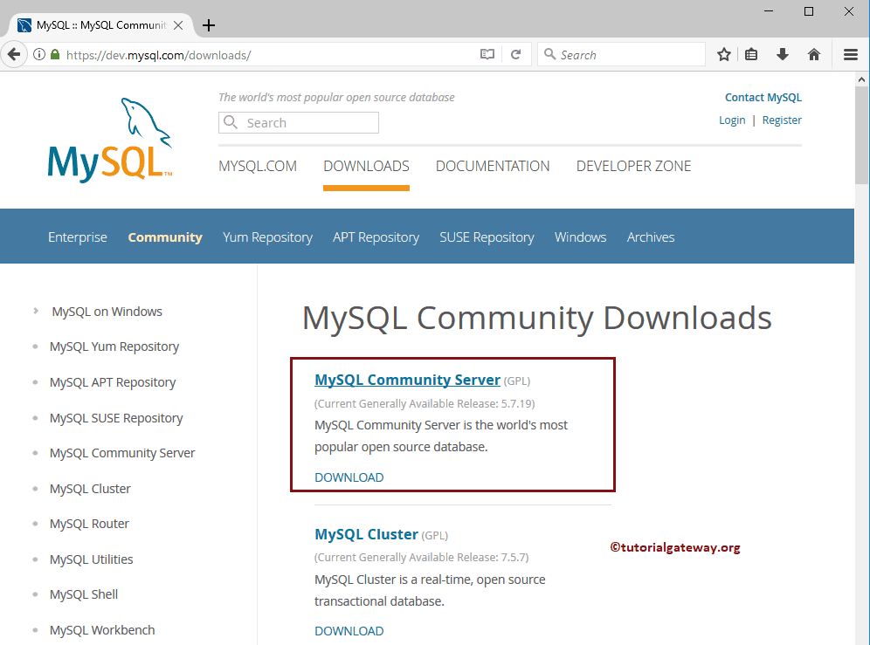870x645 pixels.
Task: Navigate back to previous page
Action: click(14, 54)
